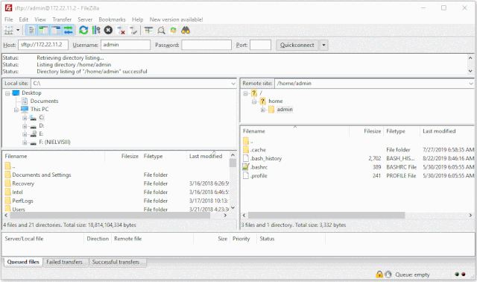Click the Cancel current operation icon
This screenshot has height=282, width=477.
click(x=108, y=30)
